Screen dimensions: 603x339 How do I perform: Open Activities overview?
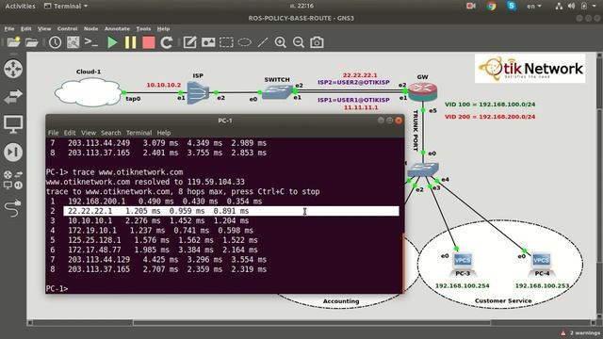point(20,6)
